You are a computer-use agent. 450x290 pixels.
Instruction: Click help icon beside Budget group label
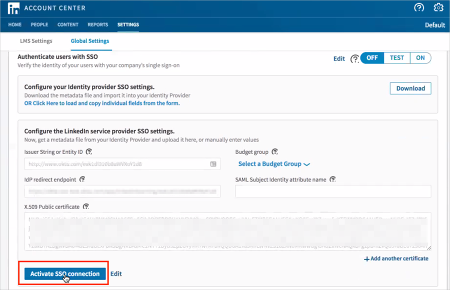click(x=274, y=151)
